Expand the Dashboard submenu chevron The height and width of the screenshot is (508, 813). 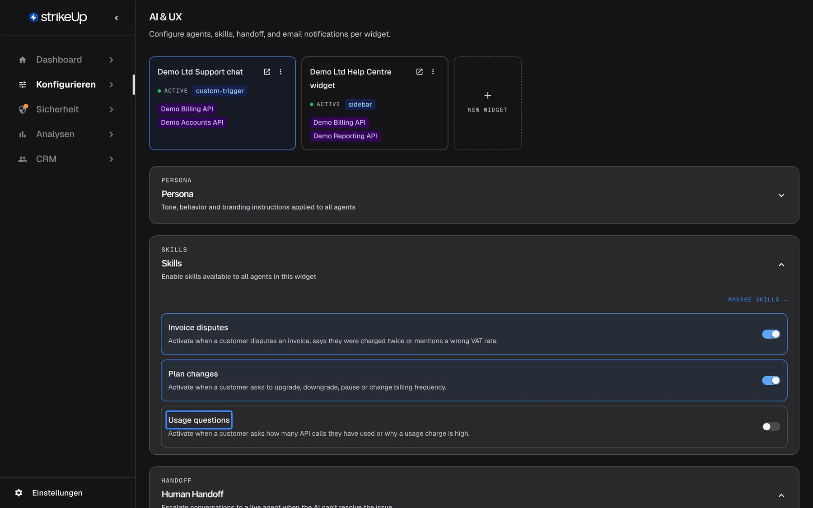pos(111,60)
